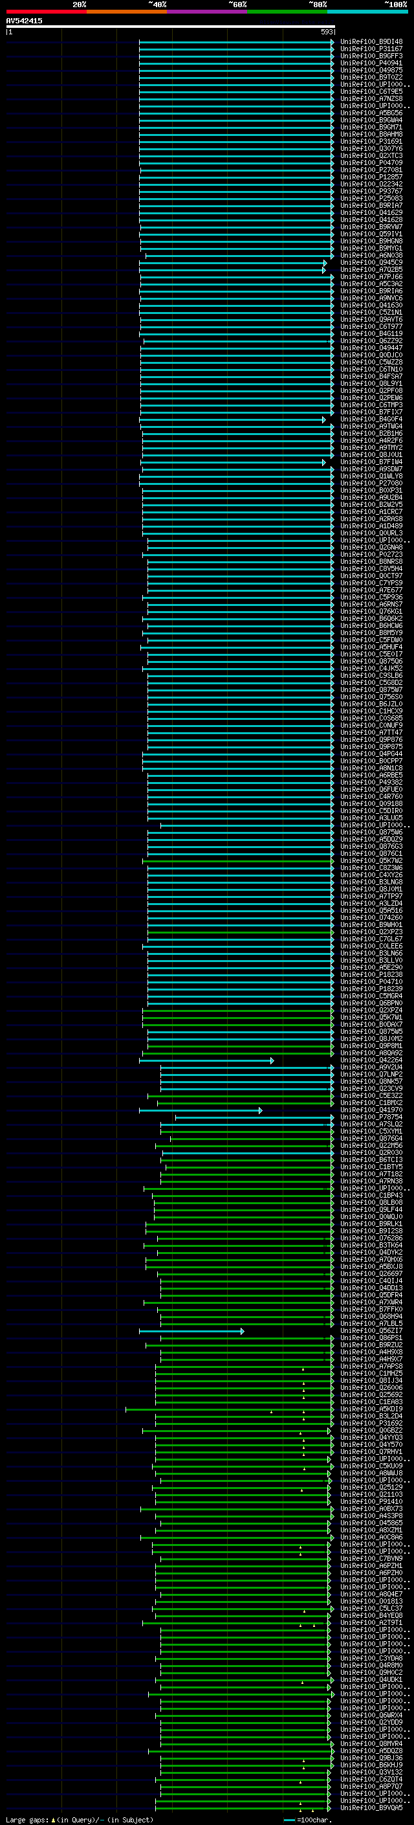Click the UniRef100_Q41970 entry
The image size is (414, 1825).
tap(371, 1110)
